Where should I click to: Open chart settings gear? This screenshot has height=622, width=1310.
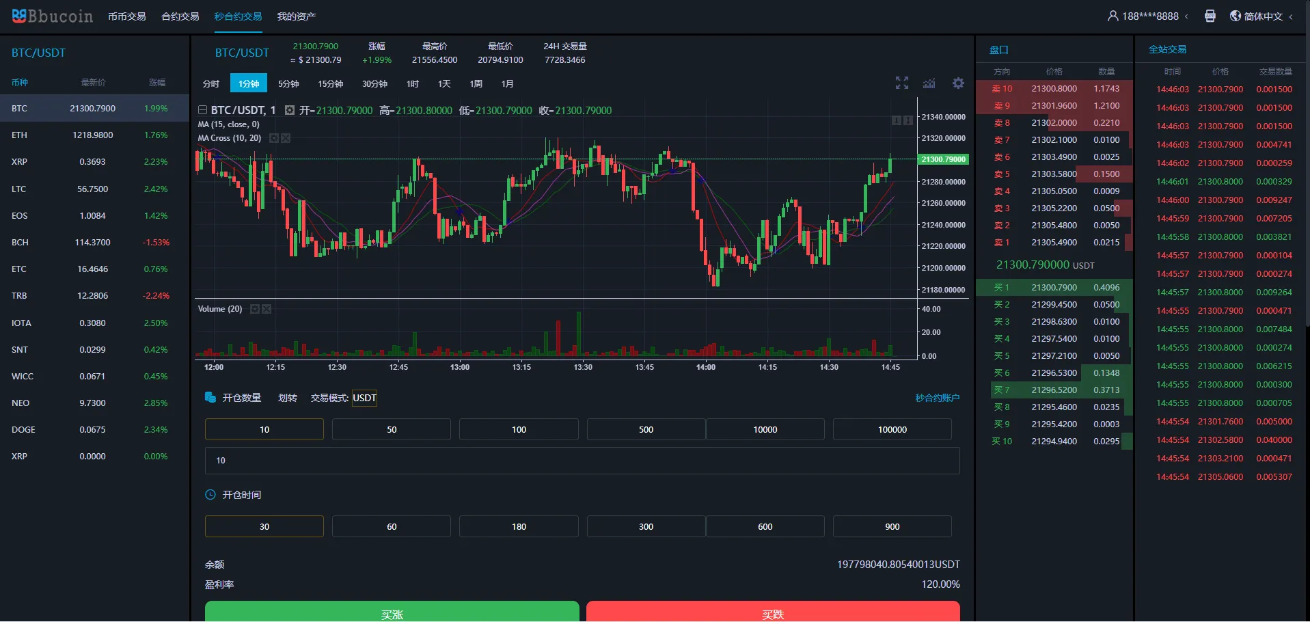[x=958, y=83]
